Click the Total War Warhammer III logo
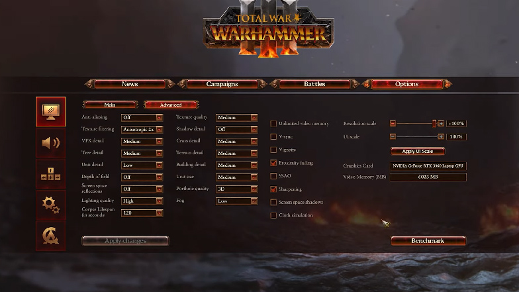This screenshot has width=519, height=292. [269, 29]
